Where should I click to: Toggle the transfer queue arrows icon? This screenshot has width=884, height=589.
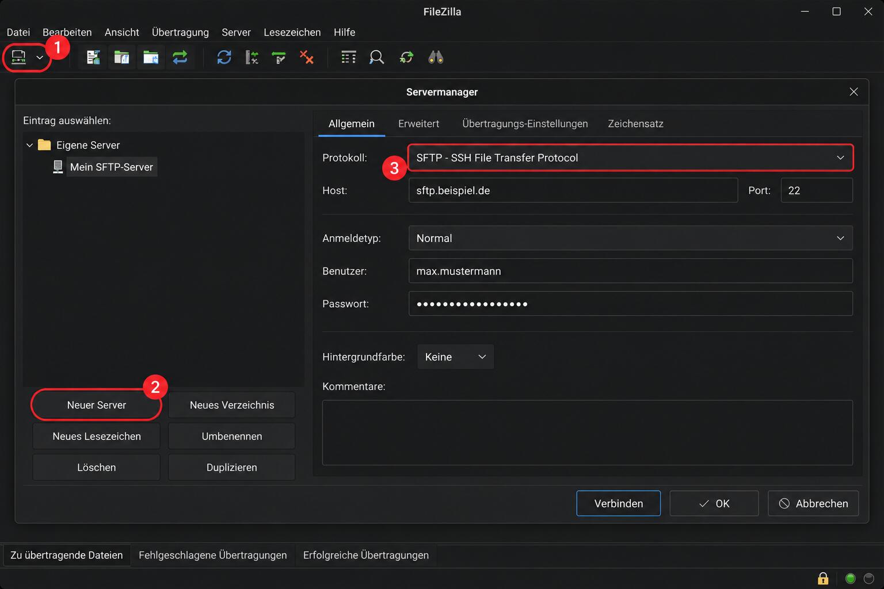(180, 58)
